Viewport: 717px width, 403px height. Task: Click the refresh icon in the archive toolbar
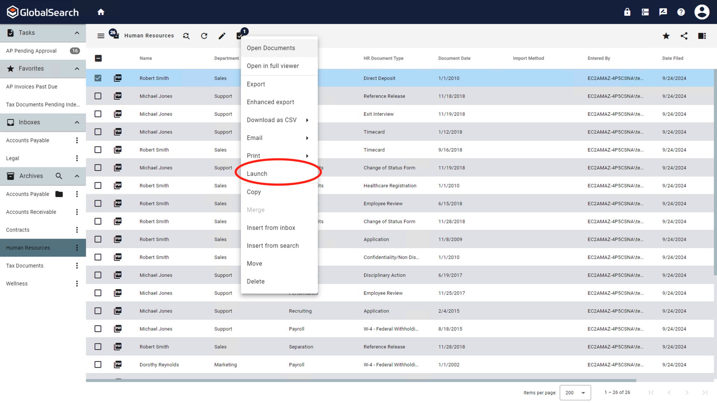click(204, 36)
